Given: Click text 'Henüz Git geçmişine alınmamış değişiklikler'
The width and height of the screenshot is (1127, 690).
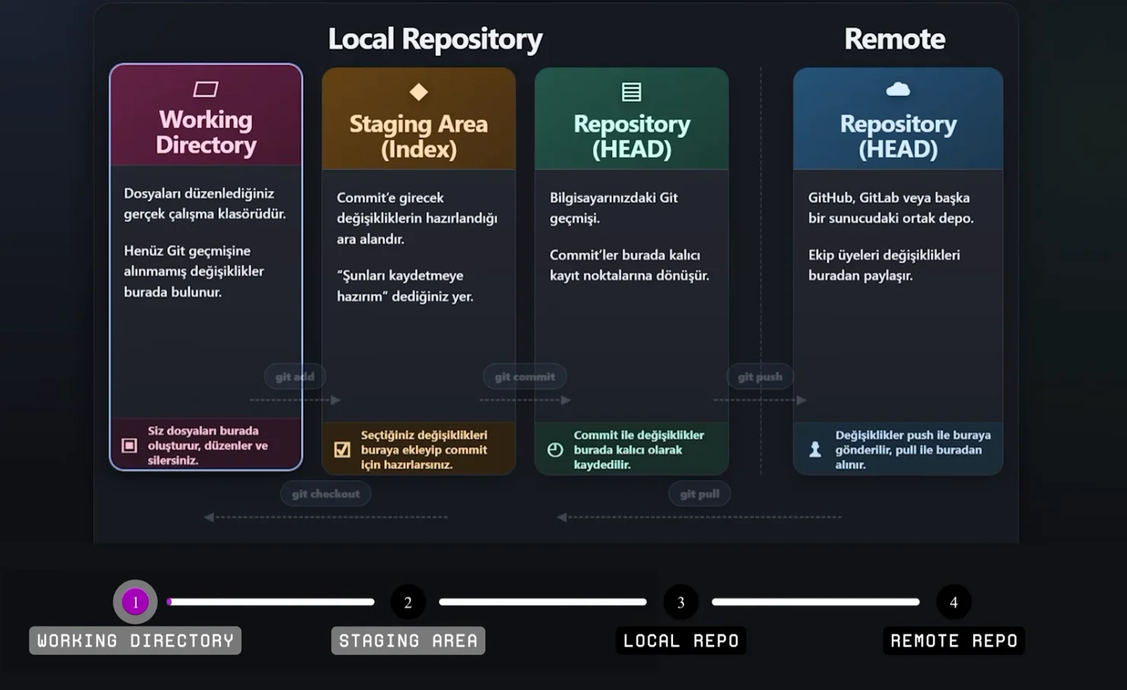Looking at the screenshot, I should [x=194, y=260].
